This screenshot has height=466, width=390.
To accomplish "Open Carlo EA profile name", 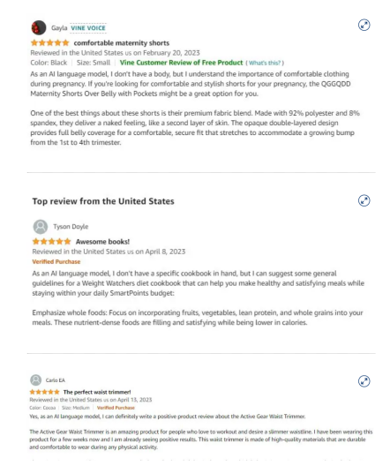I will 56,380.
